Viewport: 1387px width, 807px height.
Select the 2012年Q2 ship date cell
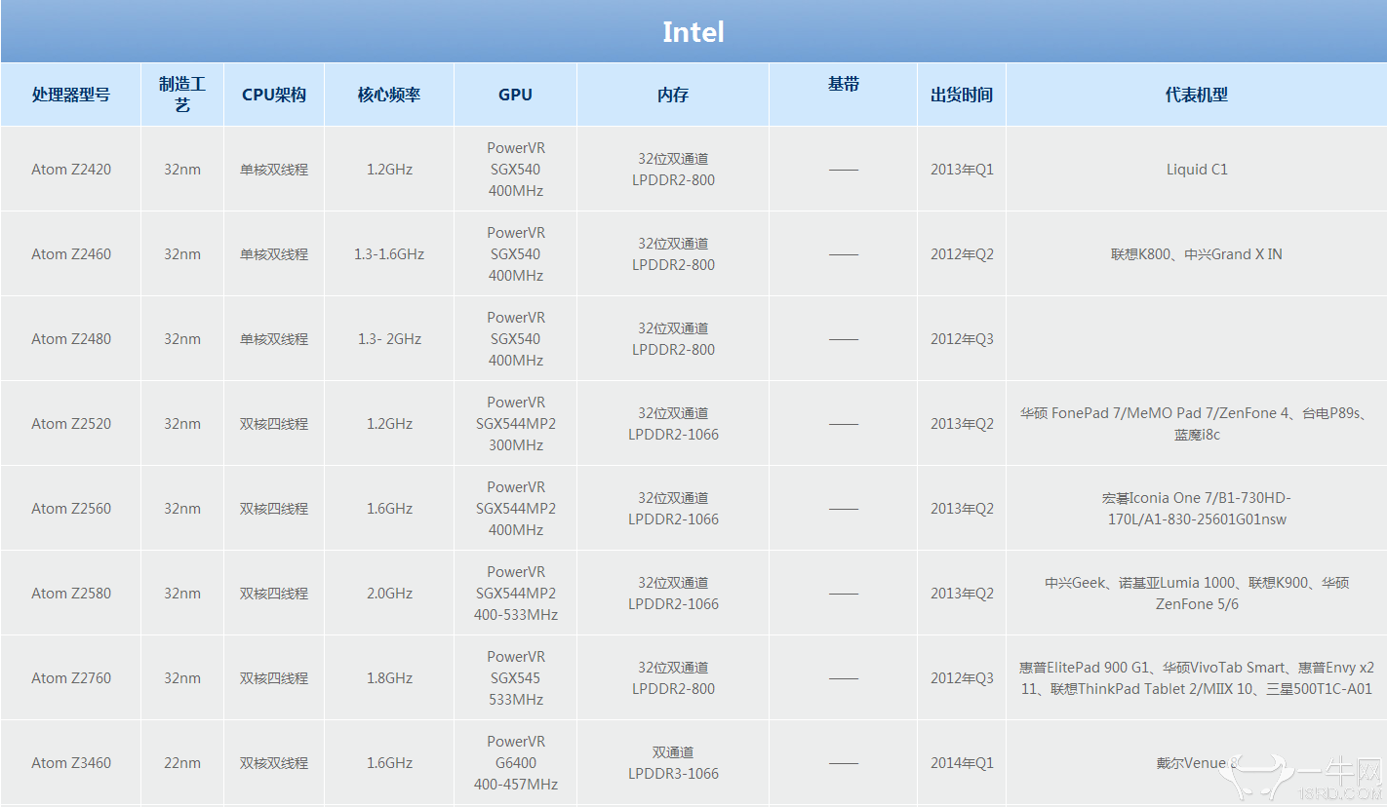tap(962, 254)
